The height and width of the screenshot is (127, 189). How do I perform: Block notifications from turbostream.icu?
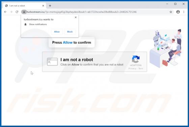pos(70,32)
